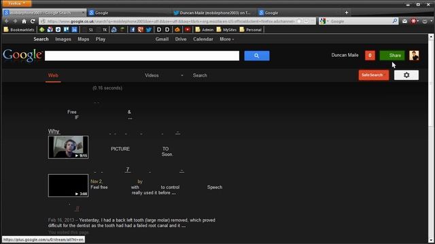Open the Google+ bookmark icon
The width and height of the screenshot is (435, 244).
pyautogui.click(x=141, y=30)
